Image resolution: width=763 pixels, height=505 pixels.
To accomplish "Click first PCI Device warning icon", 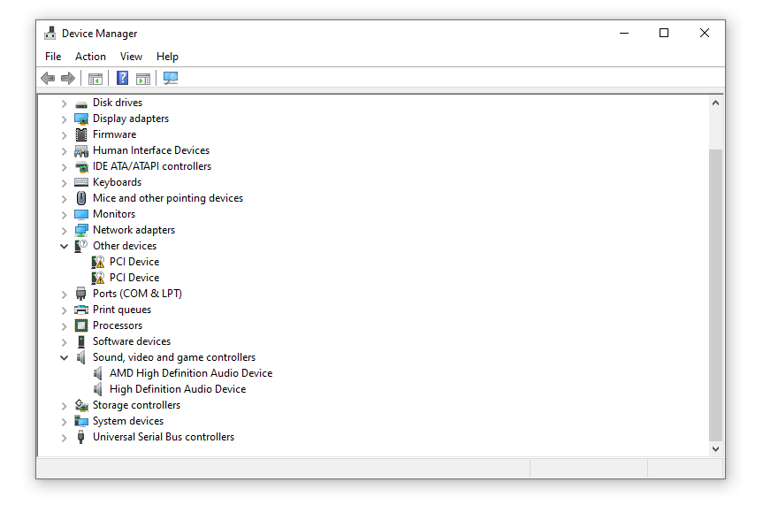I will point(98,262).
